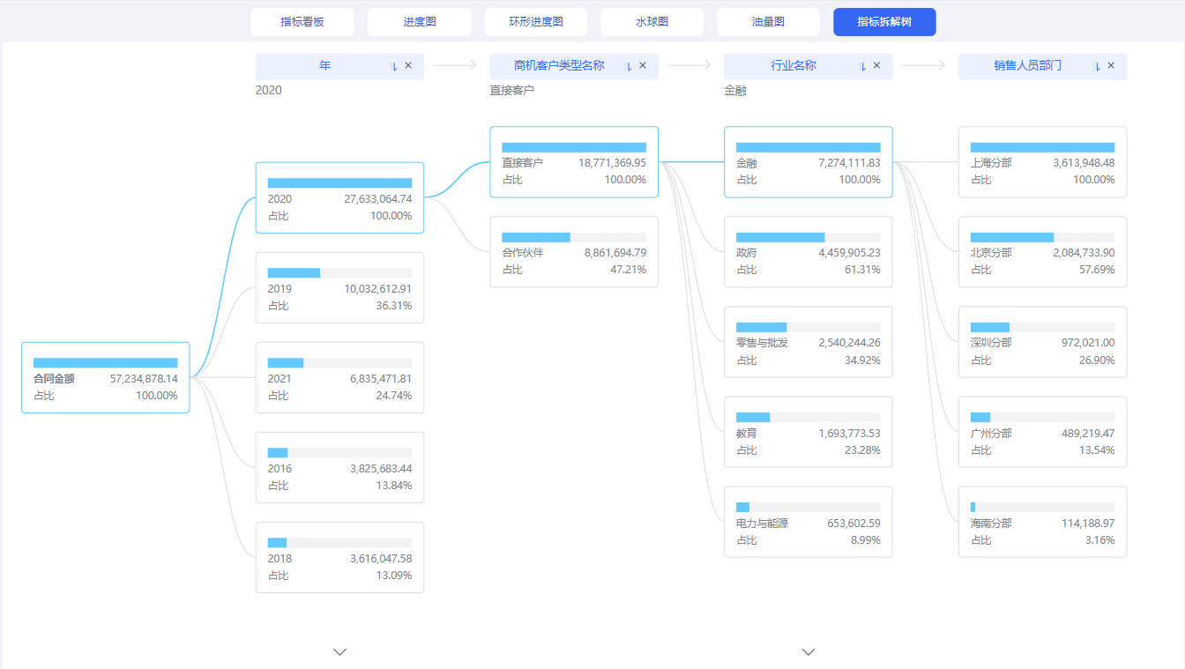
Task: Select the 2020 year node
Action: 339,197
